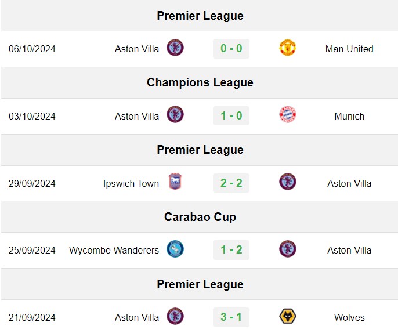The width and height of the screenshot is (398, 333).
Task: Open the 1 - 0 score versus Munich
Action: pyautogui.click(x=231, y=116)
